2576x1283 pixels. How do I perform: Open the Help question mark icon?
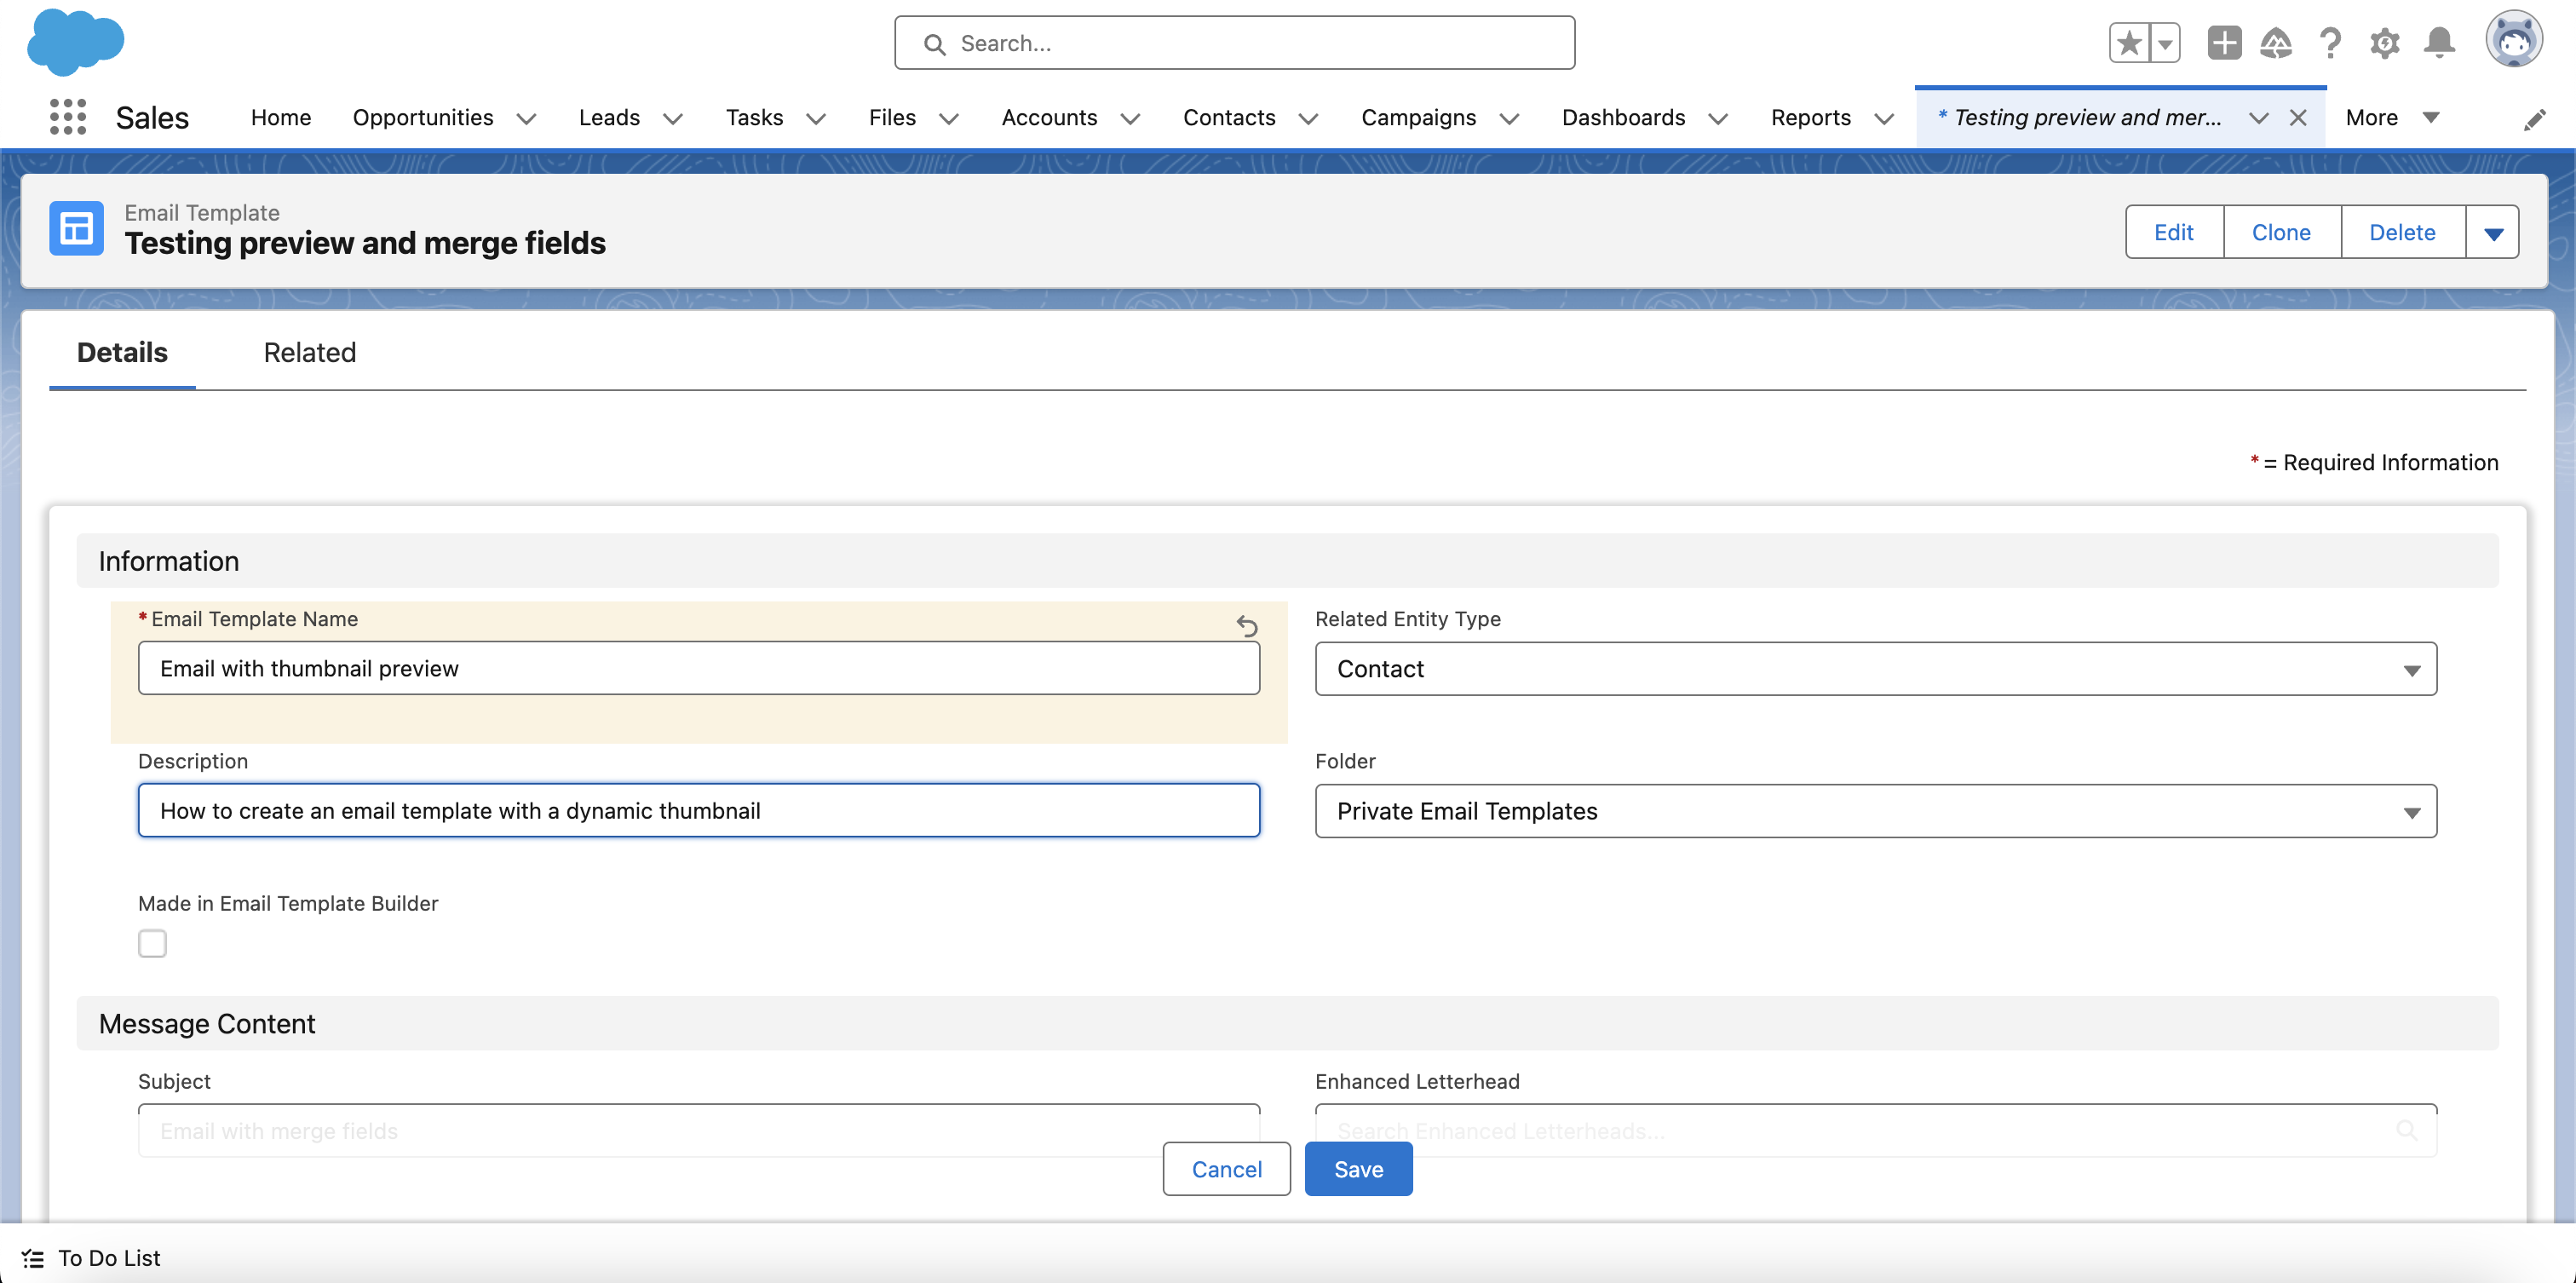tap(2330, 43)
